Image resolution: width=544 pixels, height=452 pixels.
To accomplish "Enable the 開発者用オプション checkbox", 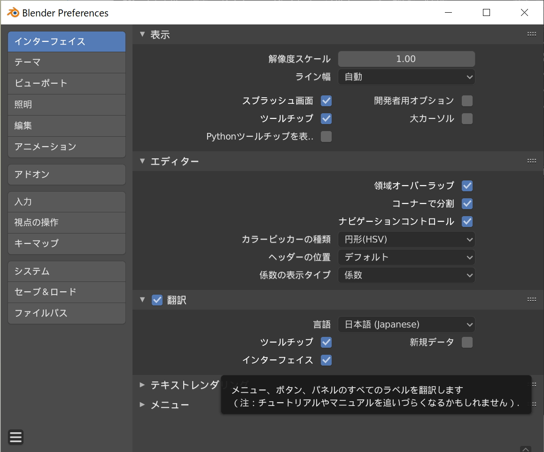I will pyautogui.click(x=467, y=101).
